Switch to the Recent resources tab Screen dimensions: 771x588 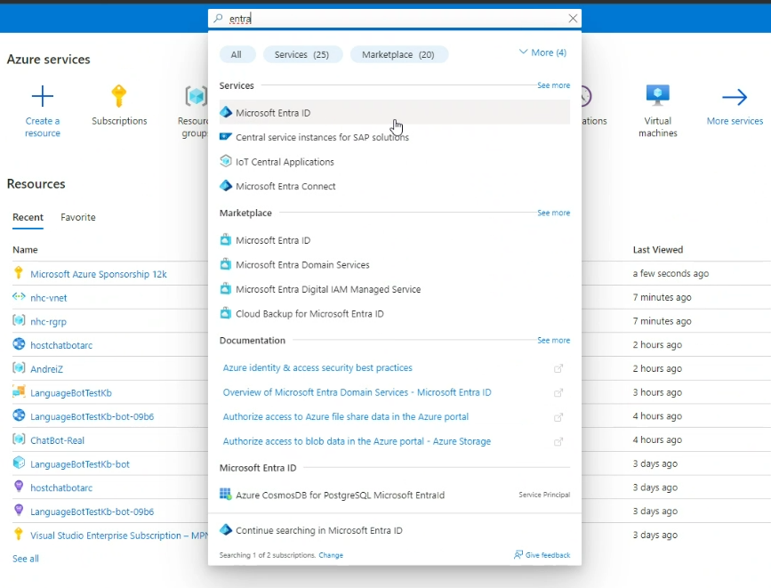pos(28,217)
